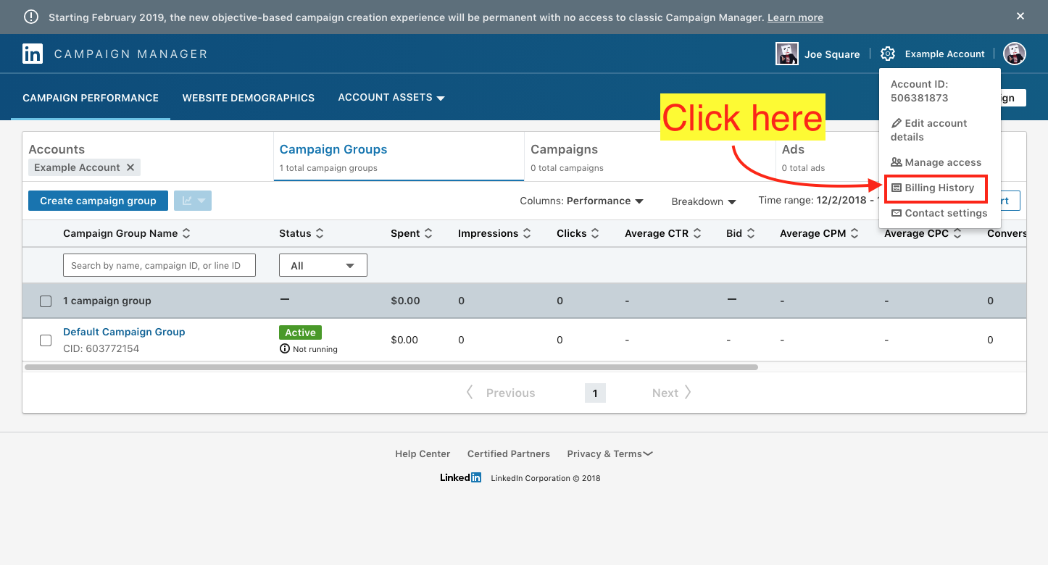This screenshot has height=565, width=1048.
Task: Click the Billing History list icon
Action: click(x=897, y=188)
